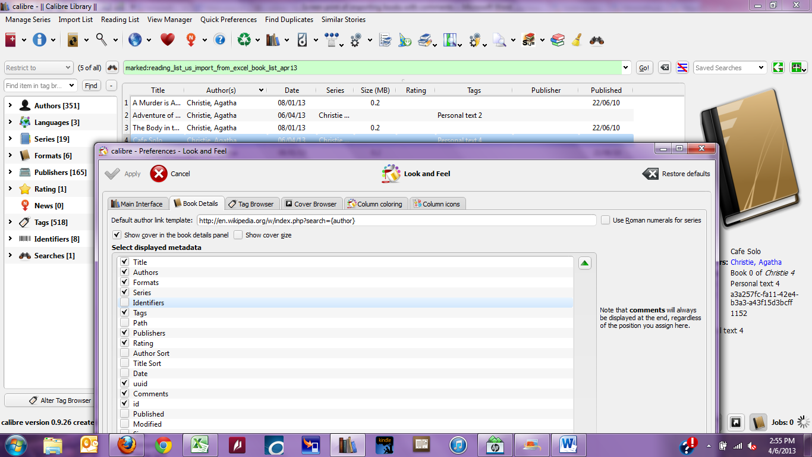Enable the Path metadata checkbox

[124, 323]
